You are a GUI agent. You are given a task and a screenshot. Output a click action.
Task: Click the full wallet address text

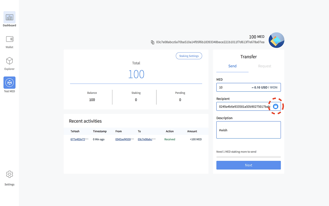(x=210, y=42)
